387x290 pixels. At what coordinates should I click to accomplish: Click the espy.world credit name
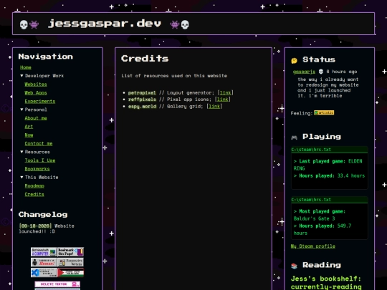(x=142, y=106)
